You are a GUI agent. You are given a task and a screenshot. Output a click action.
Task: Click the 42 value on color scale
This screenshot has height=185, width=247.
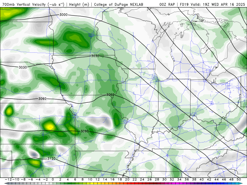[209, 179]
